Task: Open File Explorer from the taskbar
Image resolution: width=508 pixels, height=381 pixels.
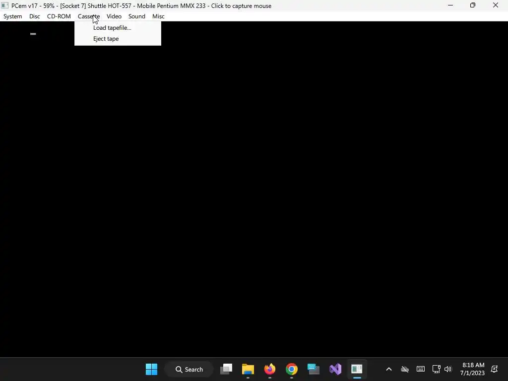Action: tap(248, 369)
